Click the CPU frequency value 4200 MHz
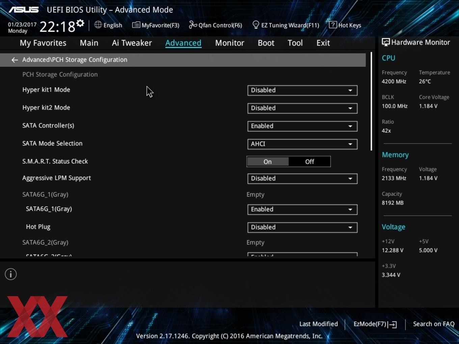 pyautogui.click(x=394, y=81)
